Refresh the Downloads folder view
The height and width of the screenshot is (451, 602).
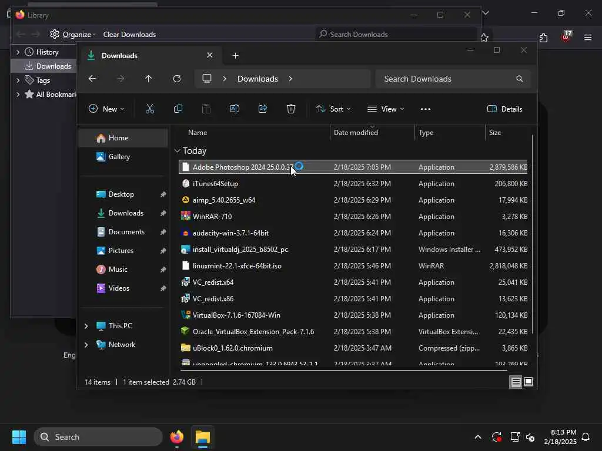tap(177, 79)
